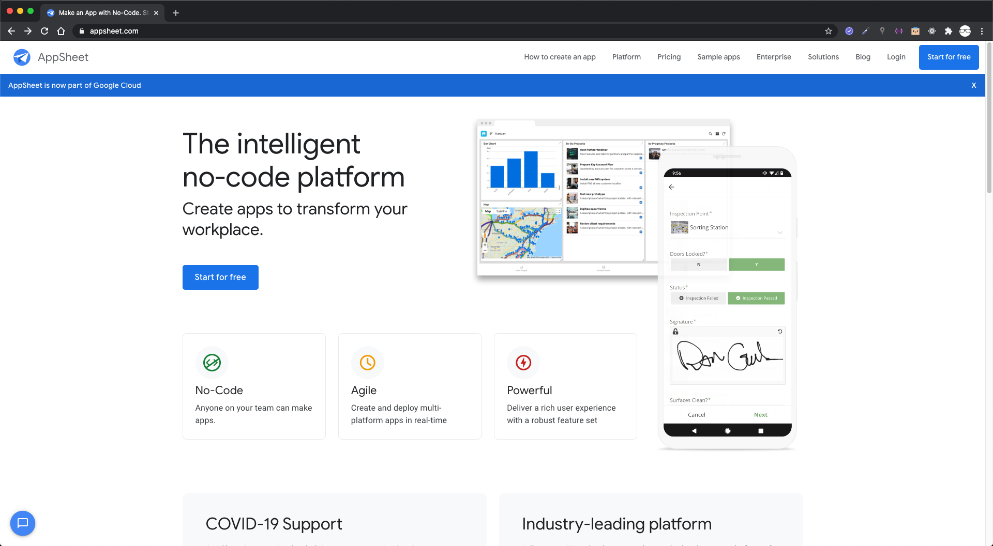Open the Platform menu item

[626, 57]
